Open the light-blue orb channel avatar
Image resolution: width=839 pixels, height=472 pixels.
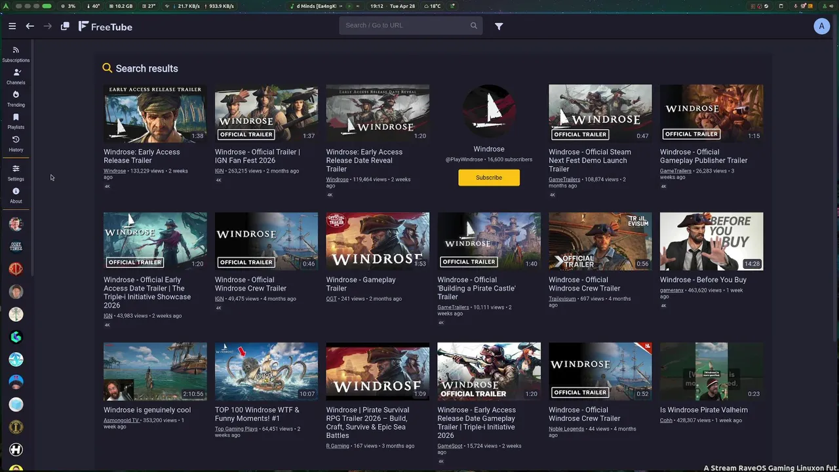(16, 404)
